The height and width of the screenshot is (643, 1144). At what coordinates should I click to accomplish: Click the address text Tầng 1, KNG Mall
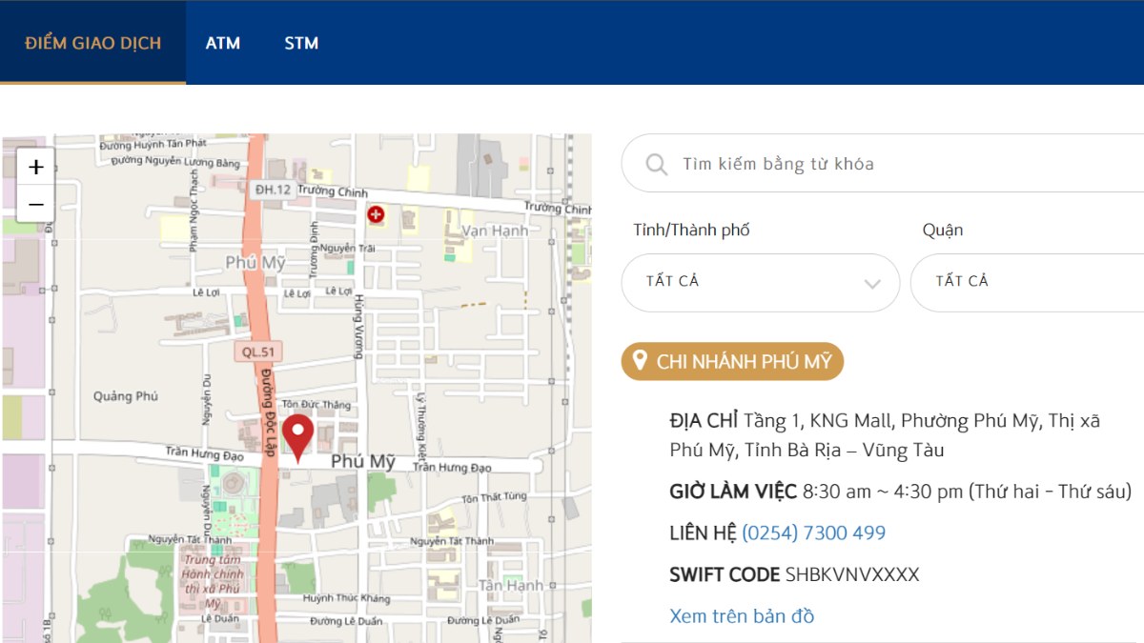click(x=818, y=420)
